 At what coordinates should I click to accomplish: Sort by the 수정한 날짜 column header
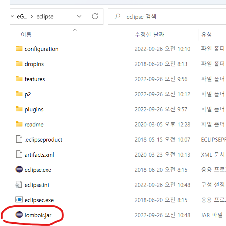[149, 35]
